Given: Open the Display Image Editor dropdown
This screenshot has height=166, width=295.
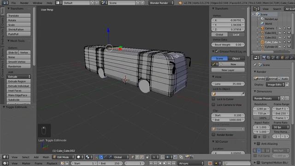Looking at the screenshot, I should 275,85.
